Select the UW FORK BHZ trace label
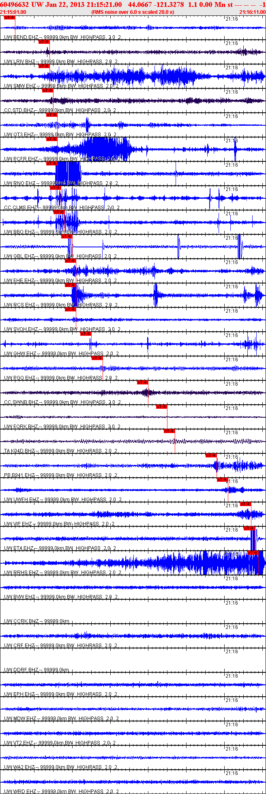 [x=62, y=427]
